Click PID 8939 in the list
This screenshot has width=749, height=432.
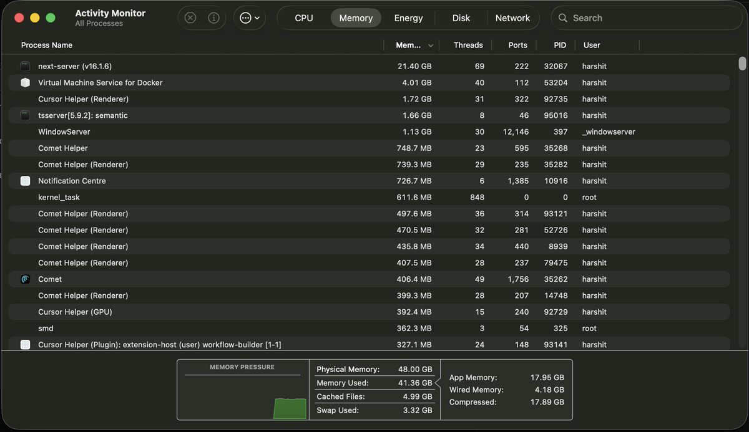click(x=558, y=246)
